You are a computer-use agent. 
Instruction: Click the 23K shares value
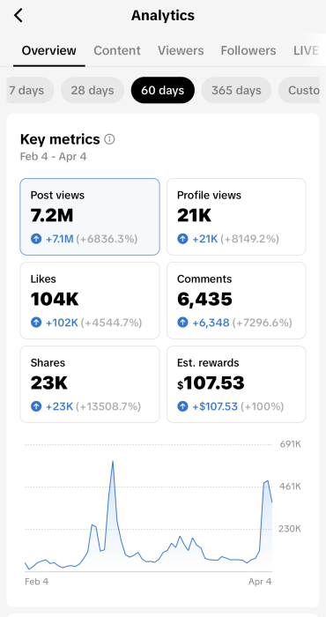click(x=49, y=383)
